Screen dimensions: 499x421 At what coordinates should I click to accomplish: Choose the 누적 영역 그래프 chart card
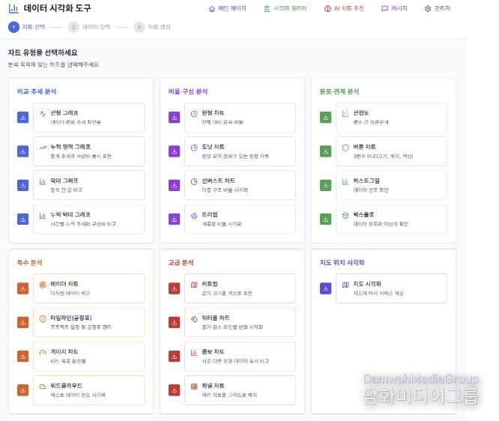(x=88, y=151)
